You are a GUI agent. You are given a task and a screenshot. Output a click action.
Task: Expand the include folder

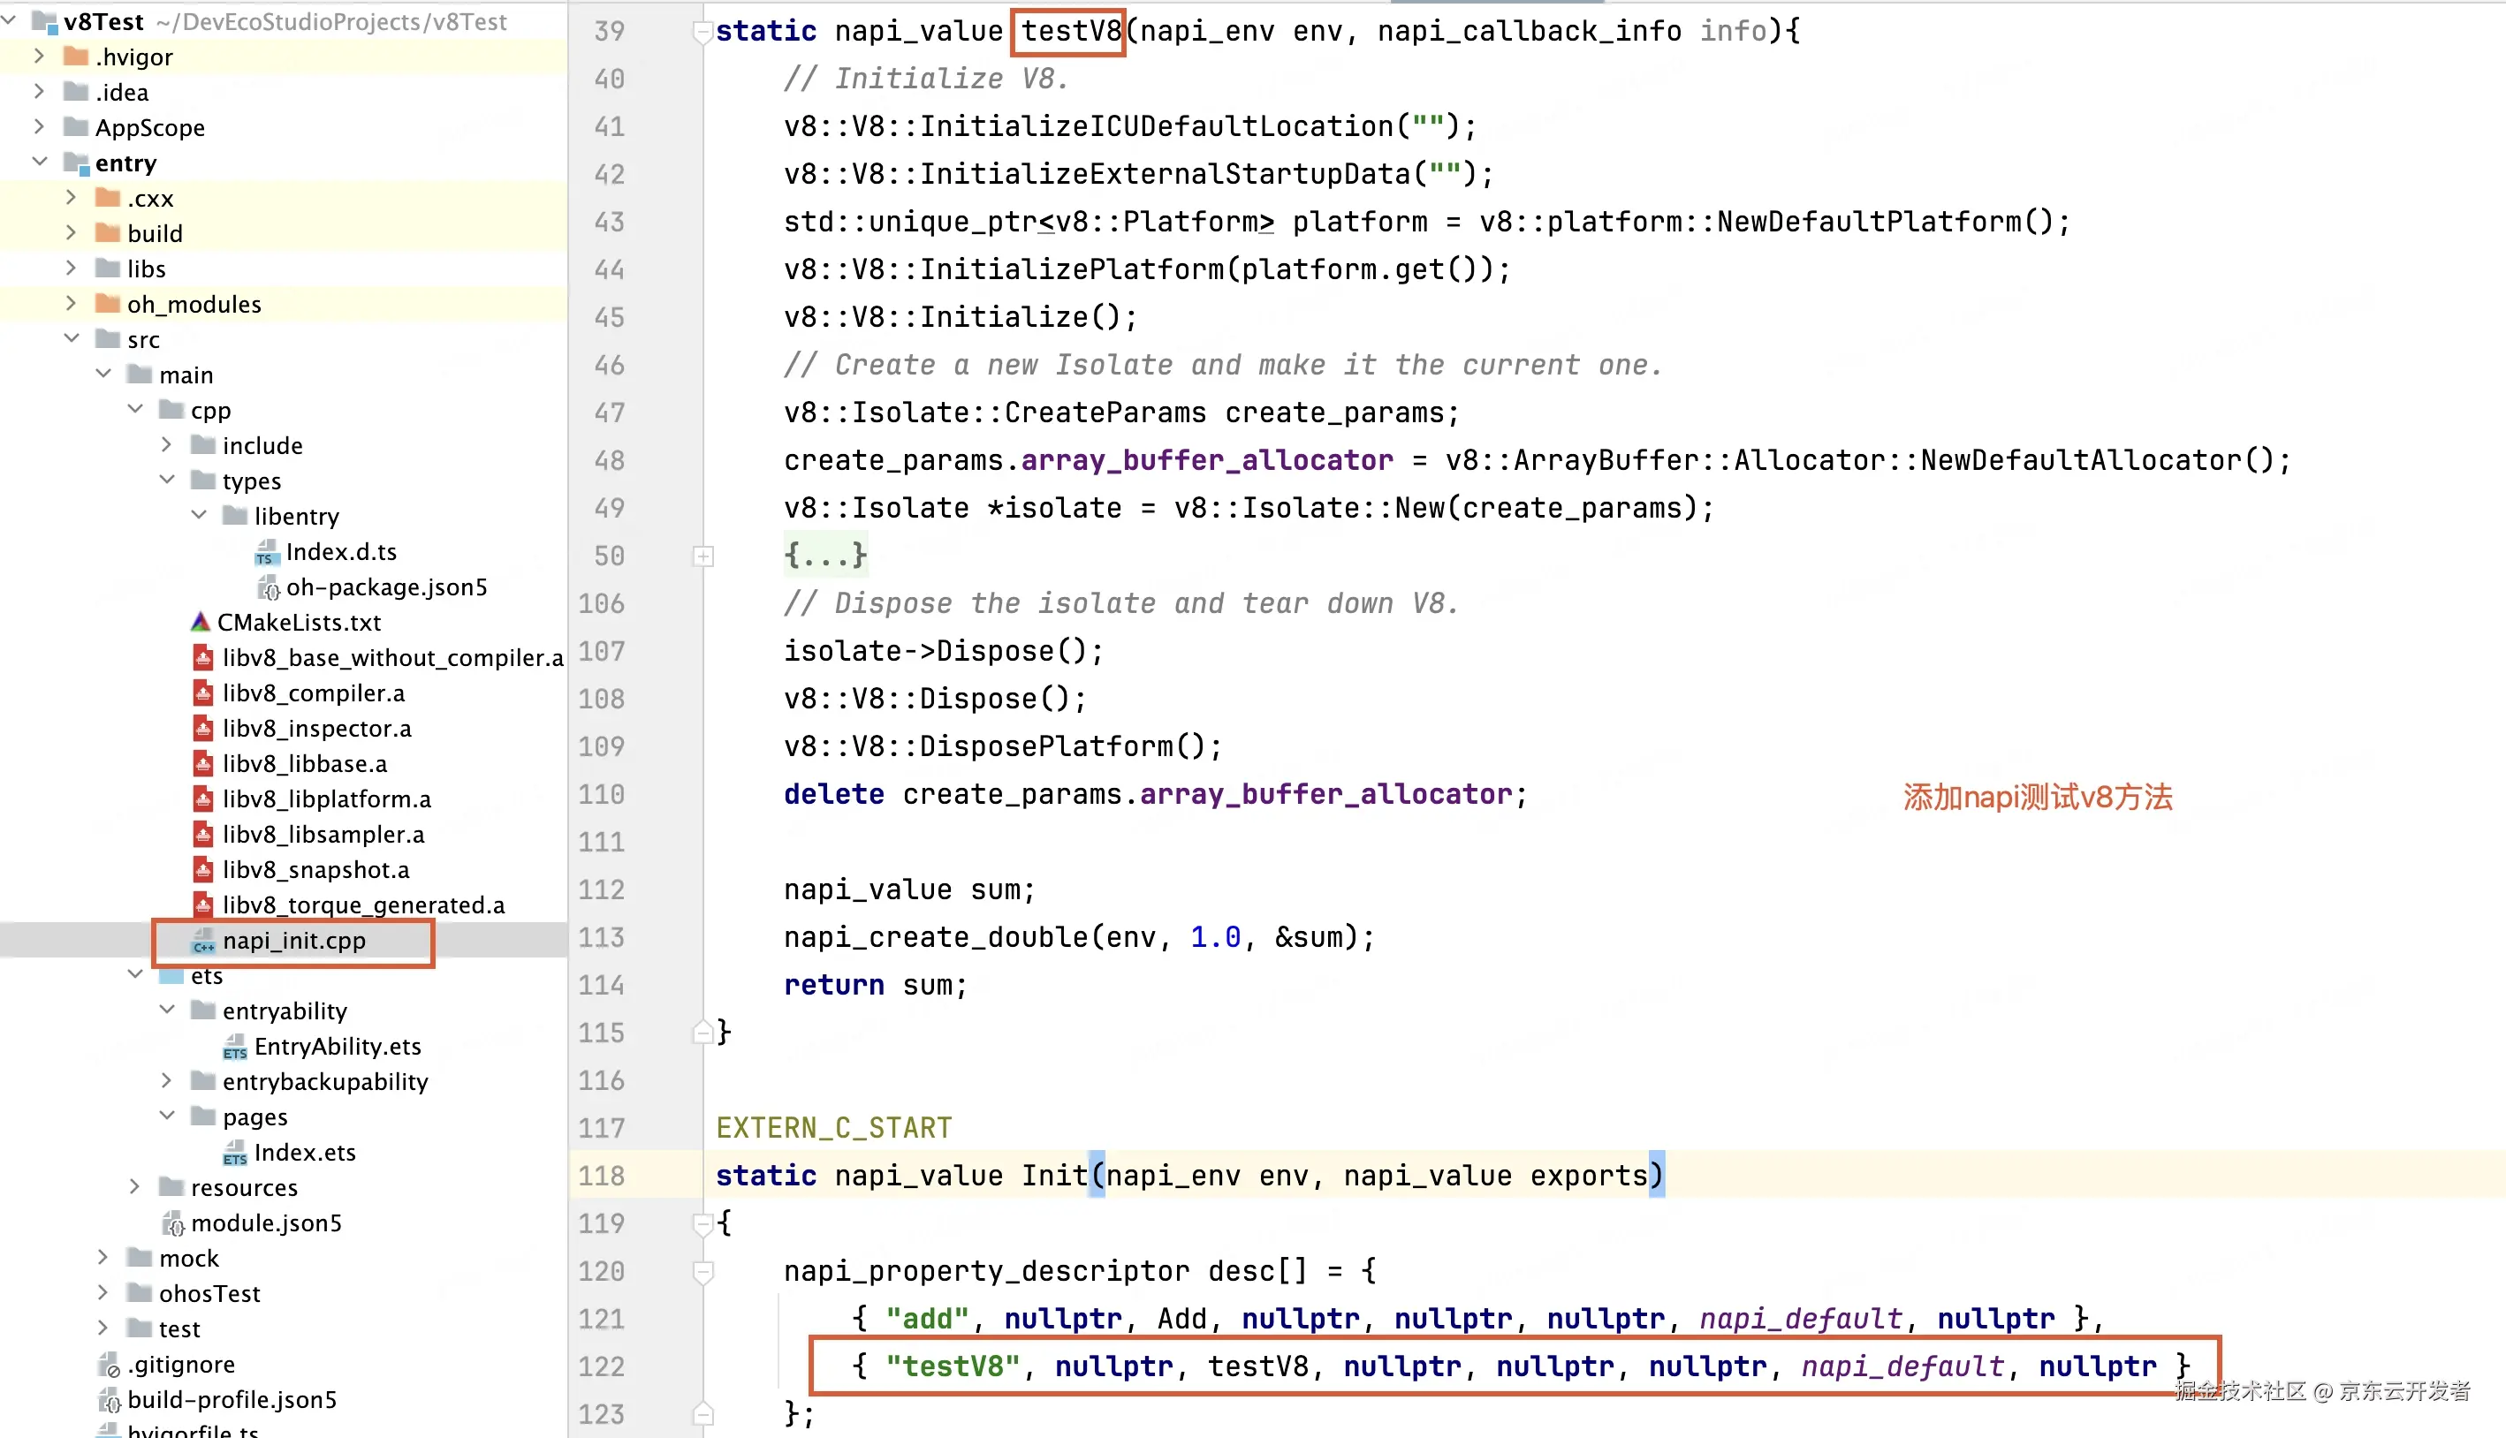(167, 445)
